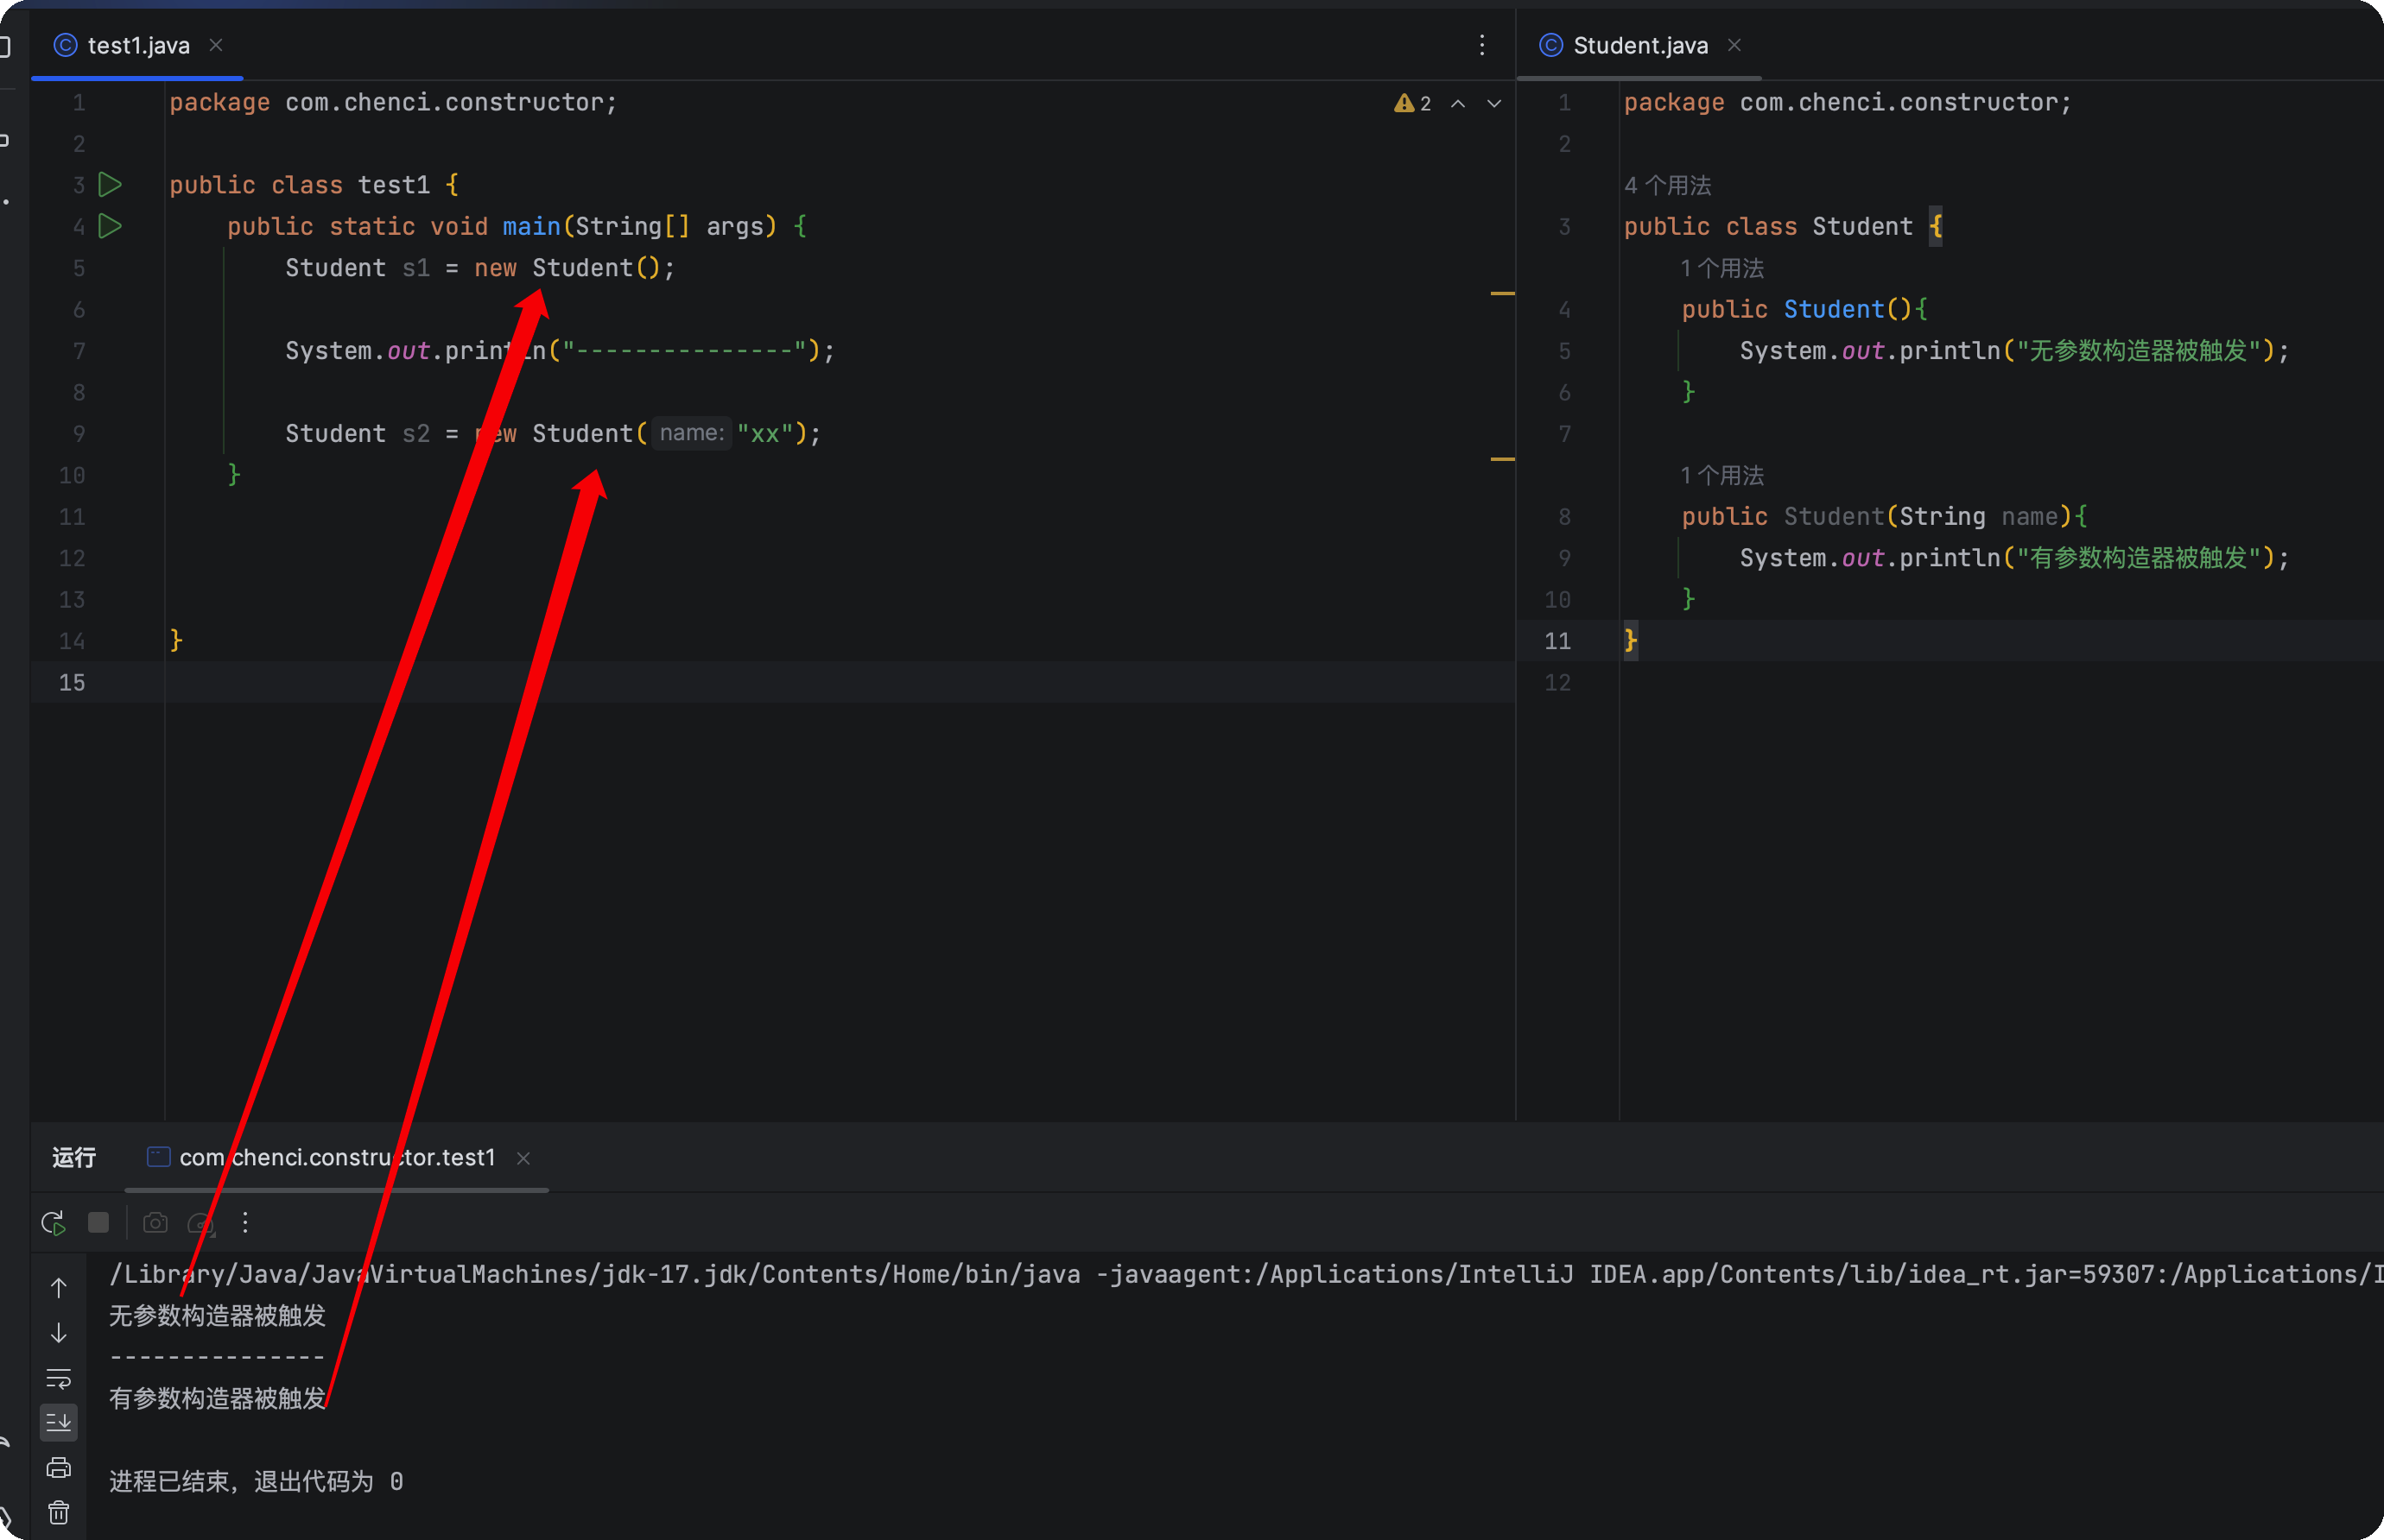
Task: Click the thread dump camera icon
Action: point(155,1222)
